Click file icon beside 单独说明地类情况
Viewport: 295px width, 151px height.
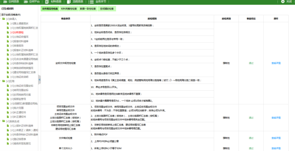click(8, 68)
